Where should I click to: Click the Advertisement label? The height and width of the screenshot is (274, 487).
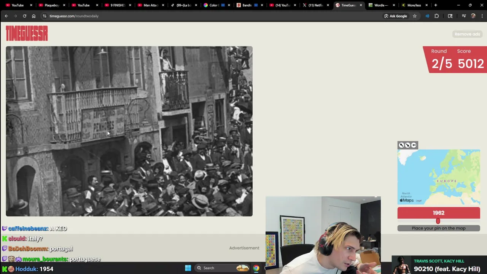[244, 248]
